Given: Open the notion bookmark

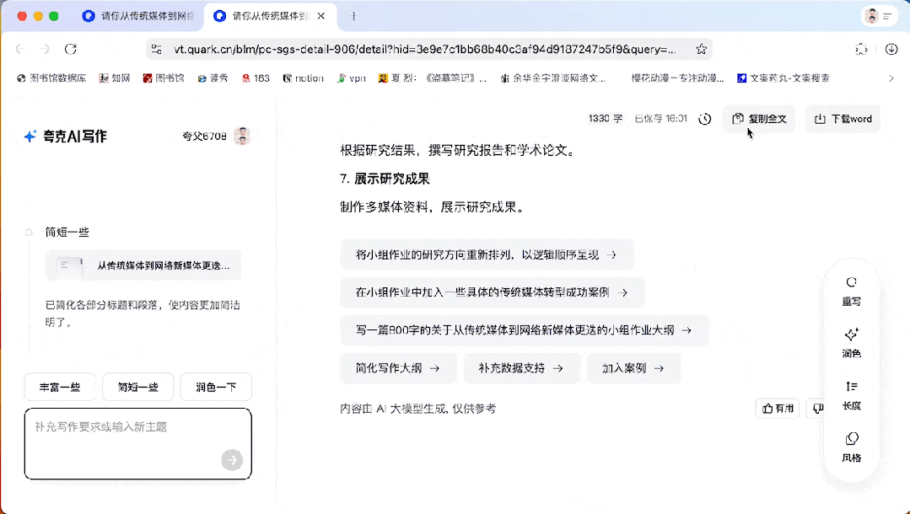Looking at the screenshot, I should (x=303, y=78).
